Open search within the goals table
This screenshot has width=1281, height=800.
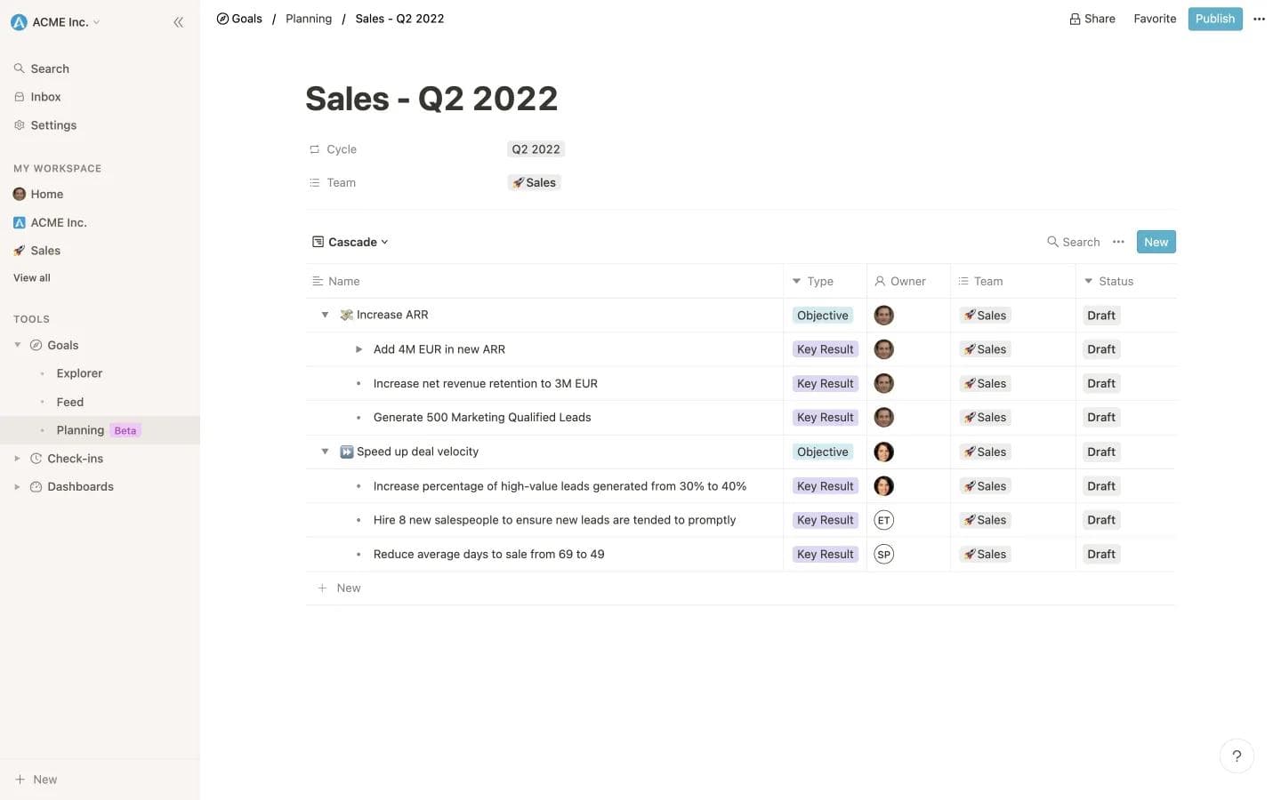point(1073,241)
